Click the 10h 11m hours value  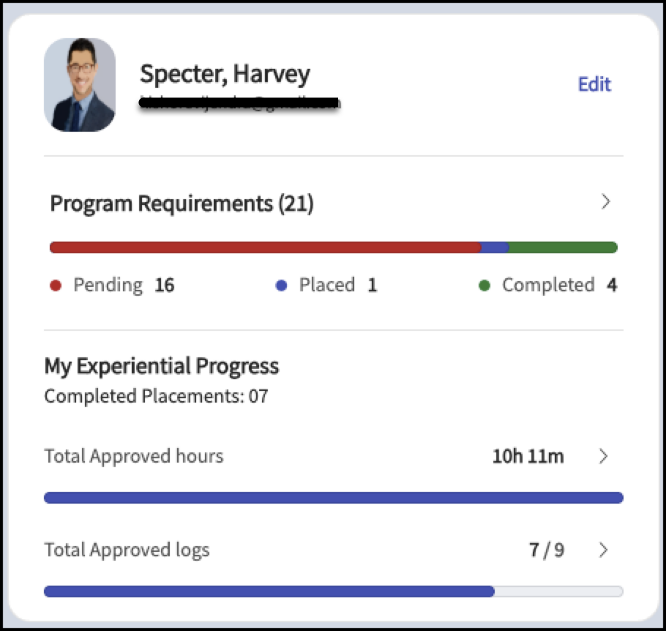tap(528, 456)
